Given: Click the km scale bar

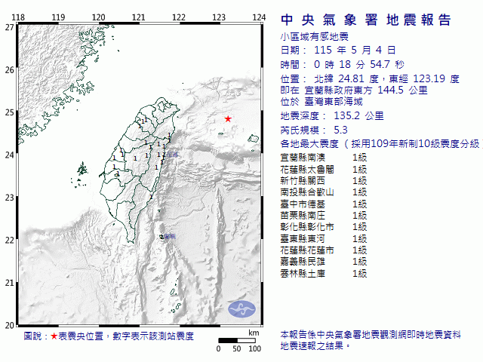Looking at the screenshot, I should tap(237, 340).
